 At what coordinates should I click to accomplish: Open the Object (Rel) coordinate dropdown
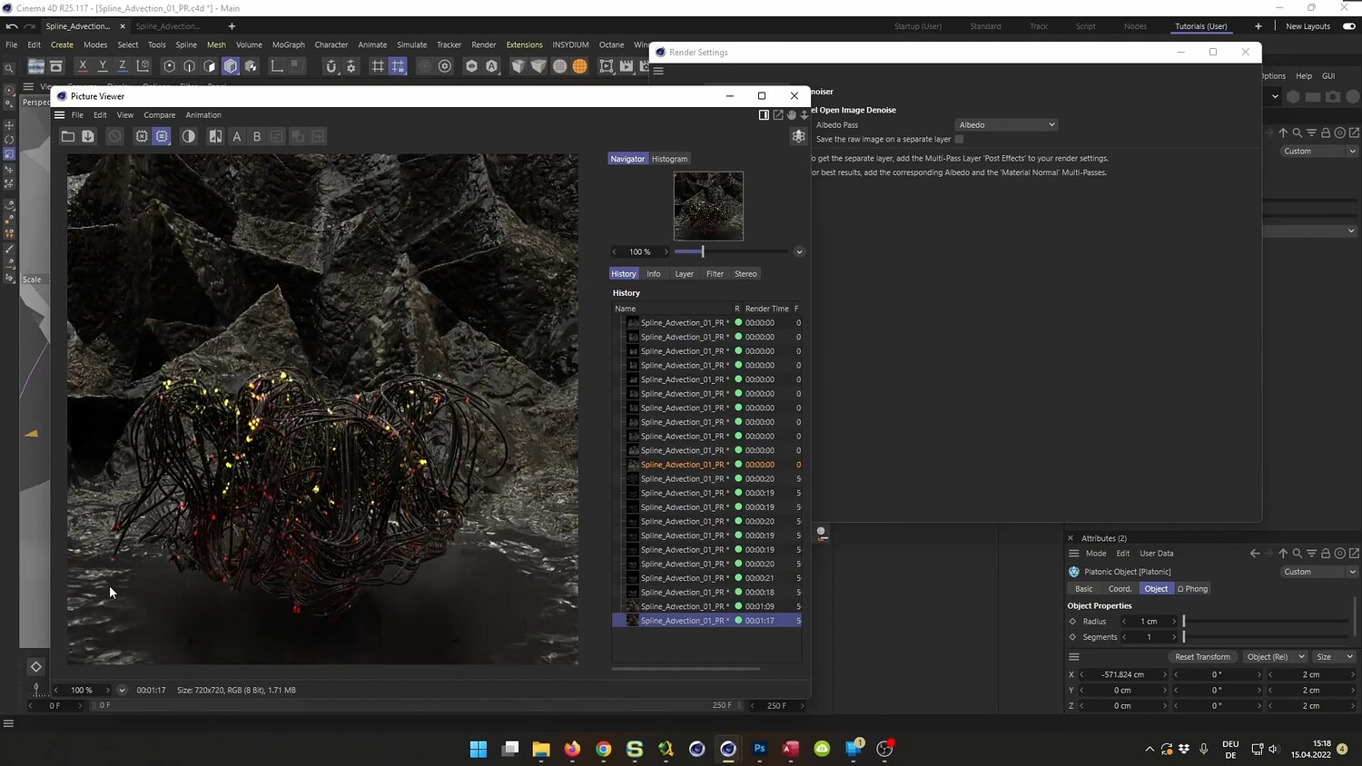[1275, 656]
